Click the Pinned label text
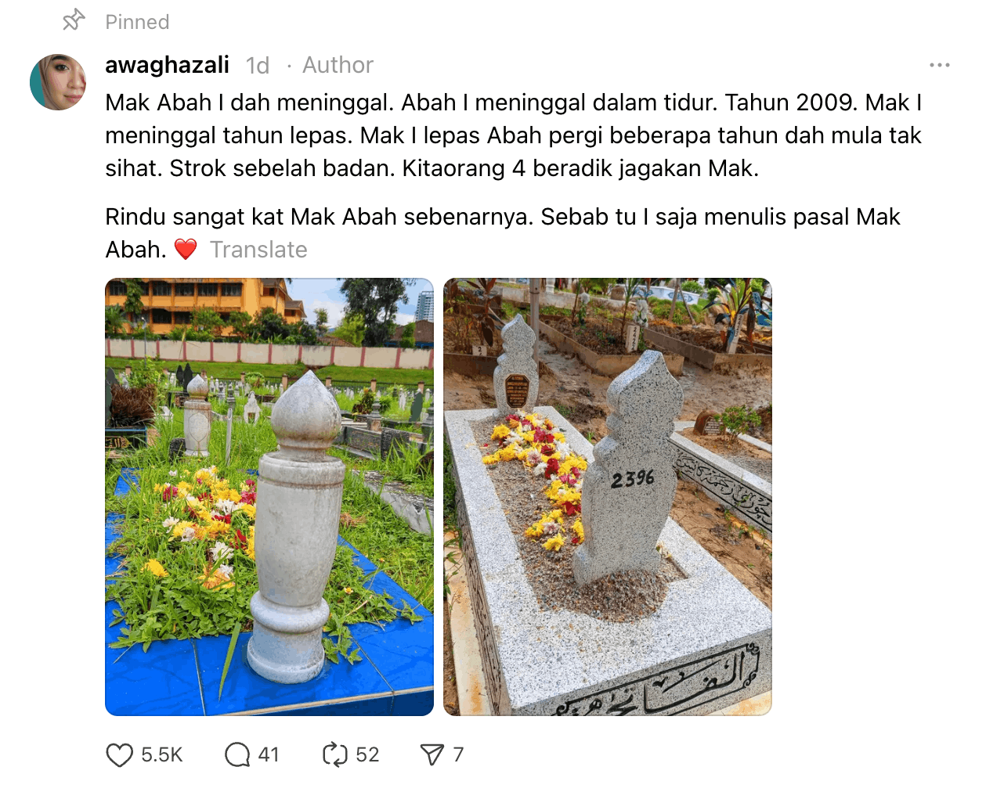Viewport: 986px width, 792px height. pyautogui.click(x=137, y=22)
